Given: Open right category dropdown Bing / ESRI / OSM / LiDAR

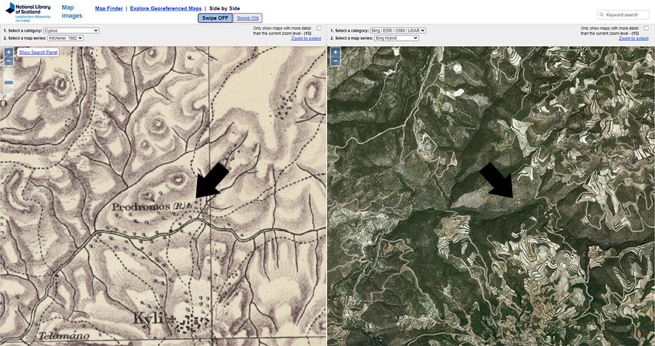Looking at the screenshot, I should (398, 31).
